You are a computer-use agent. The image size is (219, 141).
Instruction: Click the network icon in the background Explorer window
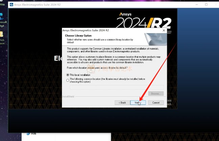(x=28, y=134)
